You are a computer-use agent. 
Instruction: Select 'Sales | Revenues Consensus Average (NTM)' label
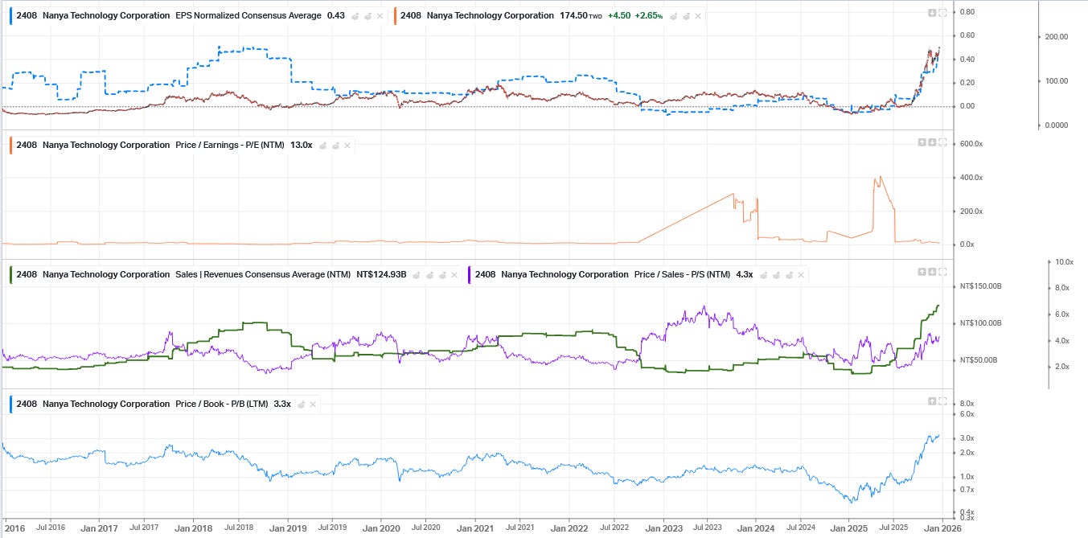pyautogui.click(x=263, y=274)
